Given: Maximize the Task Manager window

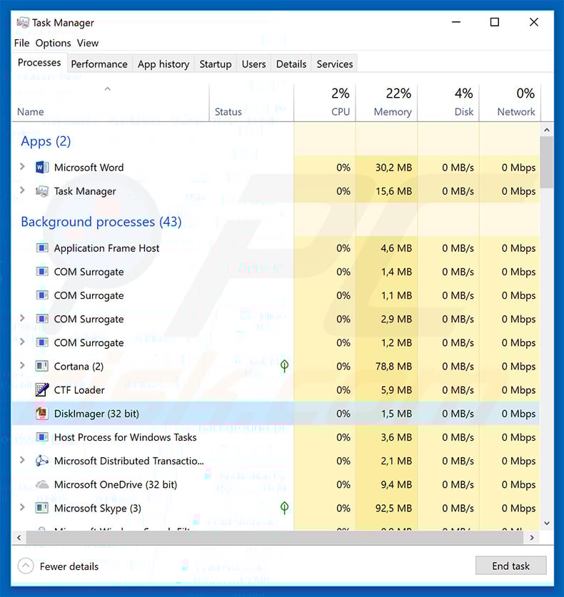Looking at the screenshot, I should click(x=495, y=22).
